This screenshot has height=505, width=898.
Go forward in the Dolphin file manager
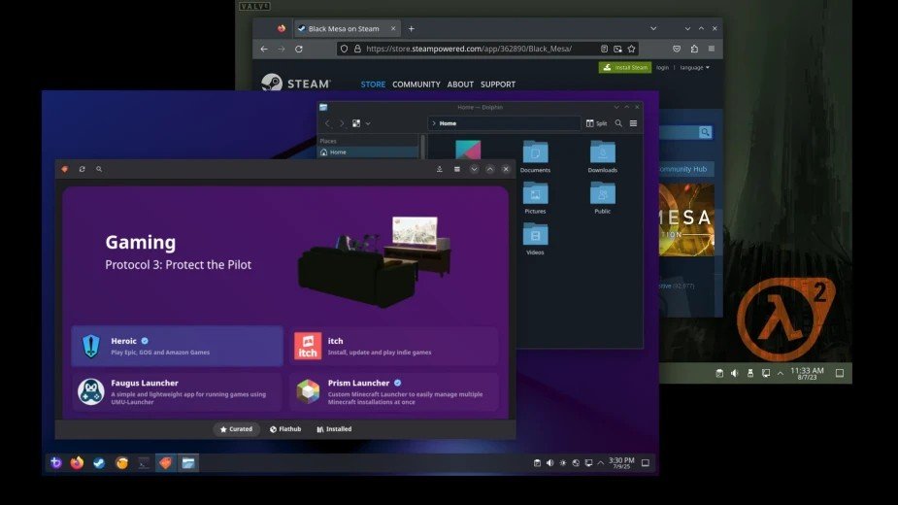click(342, 123)
